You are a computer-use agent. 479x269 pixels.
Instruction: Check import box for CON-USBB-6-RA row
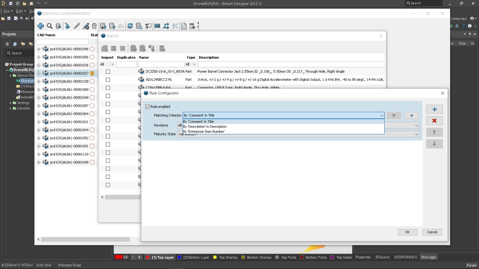pos(108,88)
